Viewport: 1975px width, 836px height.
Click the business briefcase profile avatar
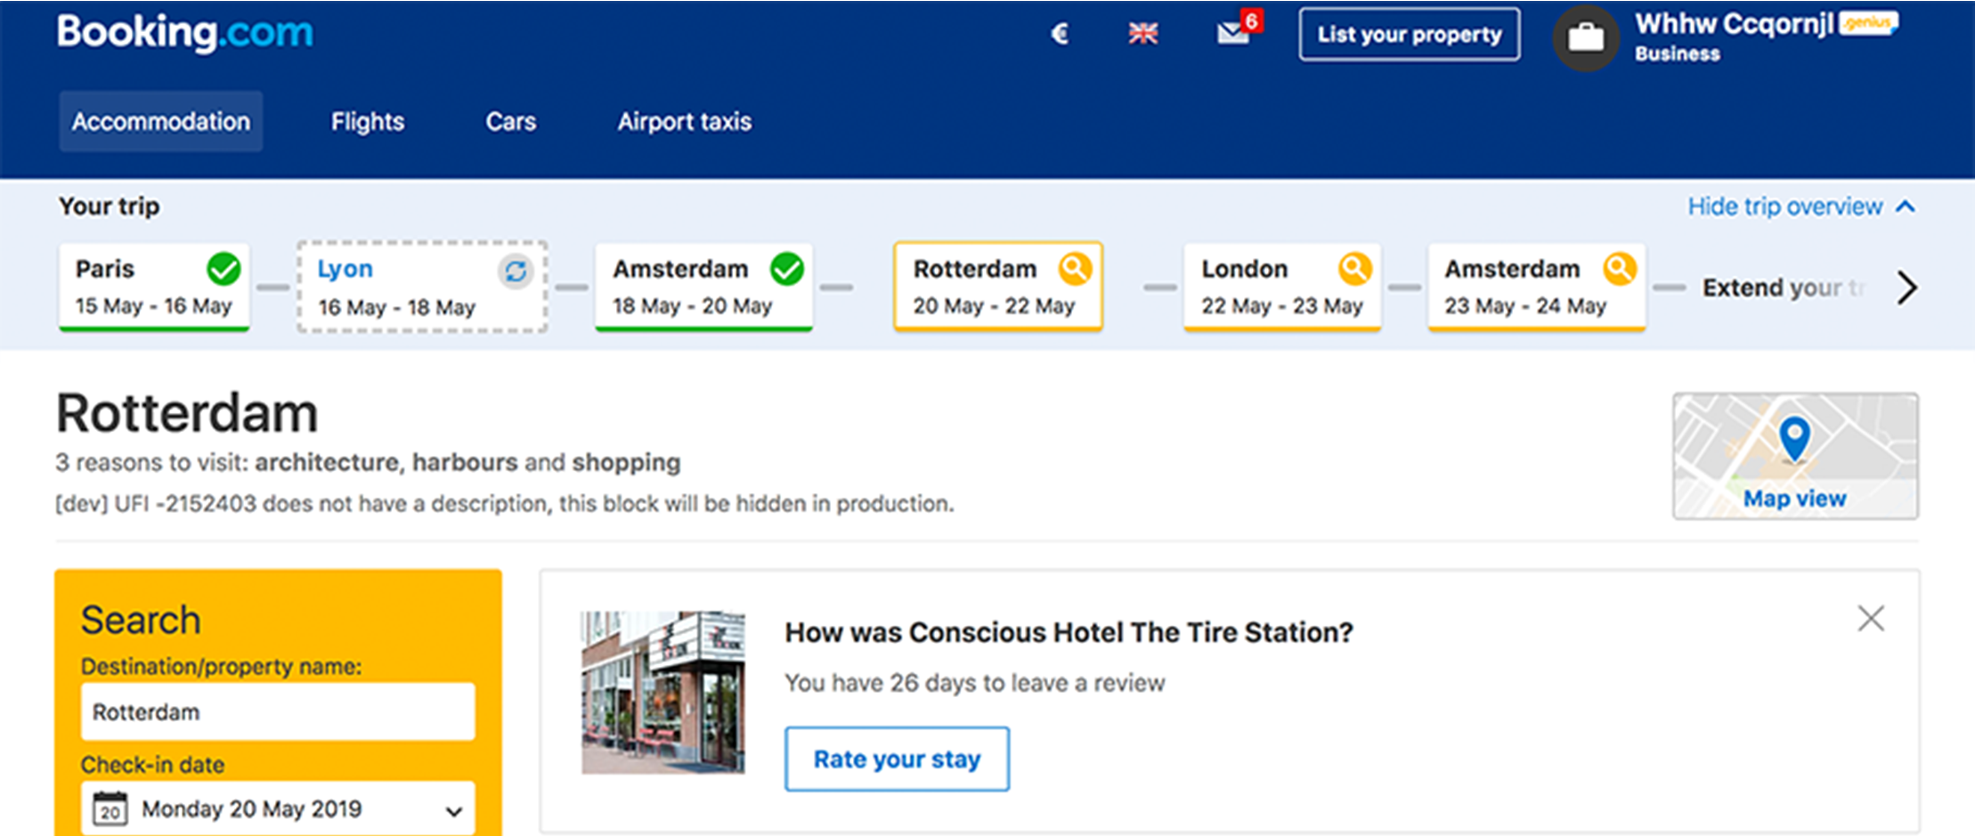click(x=1585, y=37)
